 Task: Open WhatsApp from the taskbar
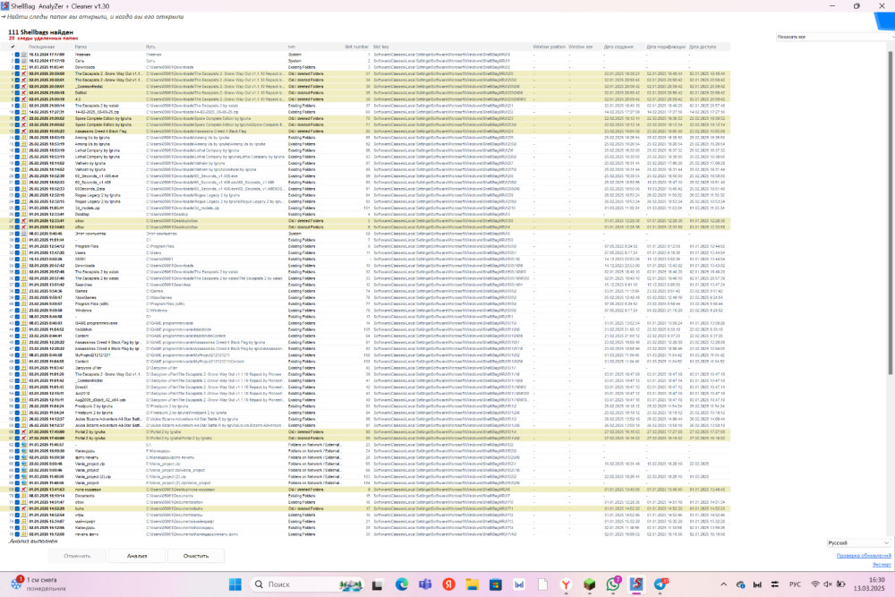[613, 584]
